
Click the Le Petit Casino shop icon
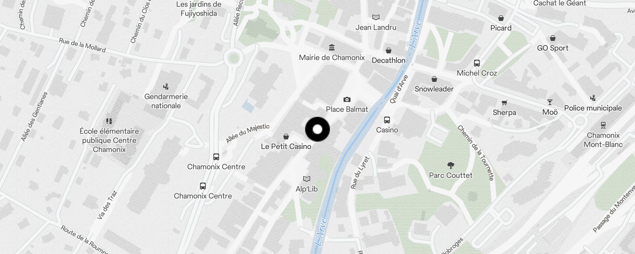(x=286, y=137)
